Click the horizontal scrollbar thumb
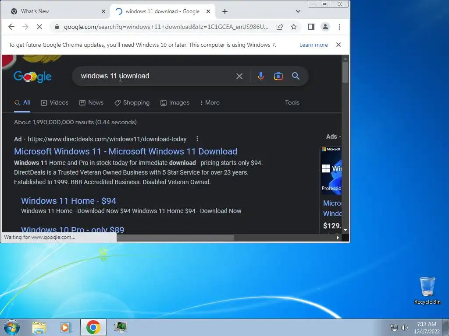The width and height of the screenshot is (449, 336). click(175, 238)
